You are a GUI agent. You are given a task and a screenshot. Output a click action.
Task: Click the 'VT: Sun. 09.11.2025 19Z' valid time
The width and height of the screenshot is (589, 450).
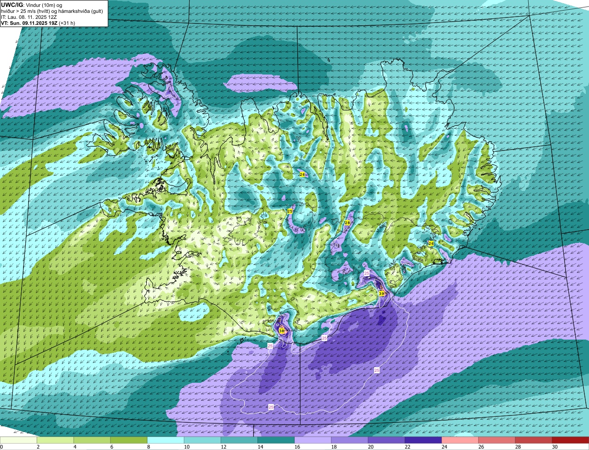click(29, 23)
